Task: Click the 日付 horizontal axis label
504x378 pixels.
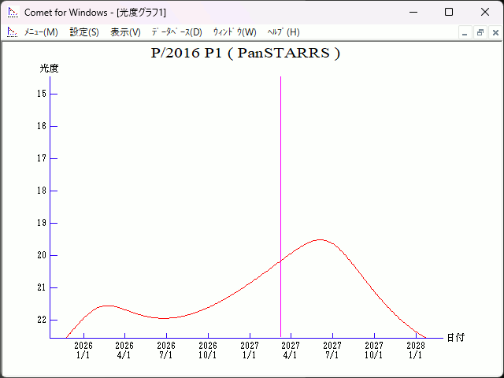Action: [x=456, y=338]
